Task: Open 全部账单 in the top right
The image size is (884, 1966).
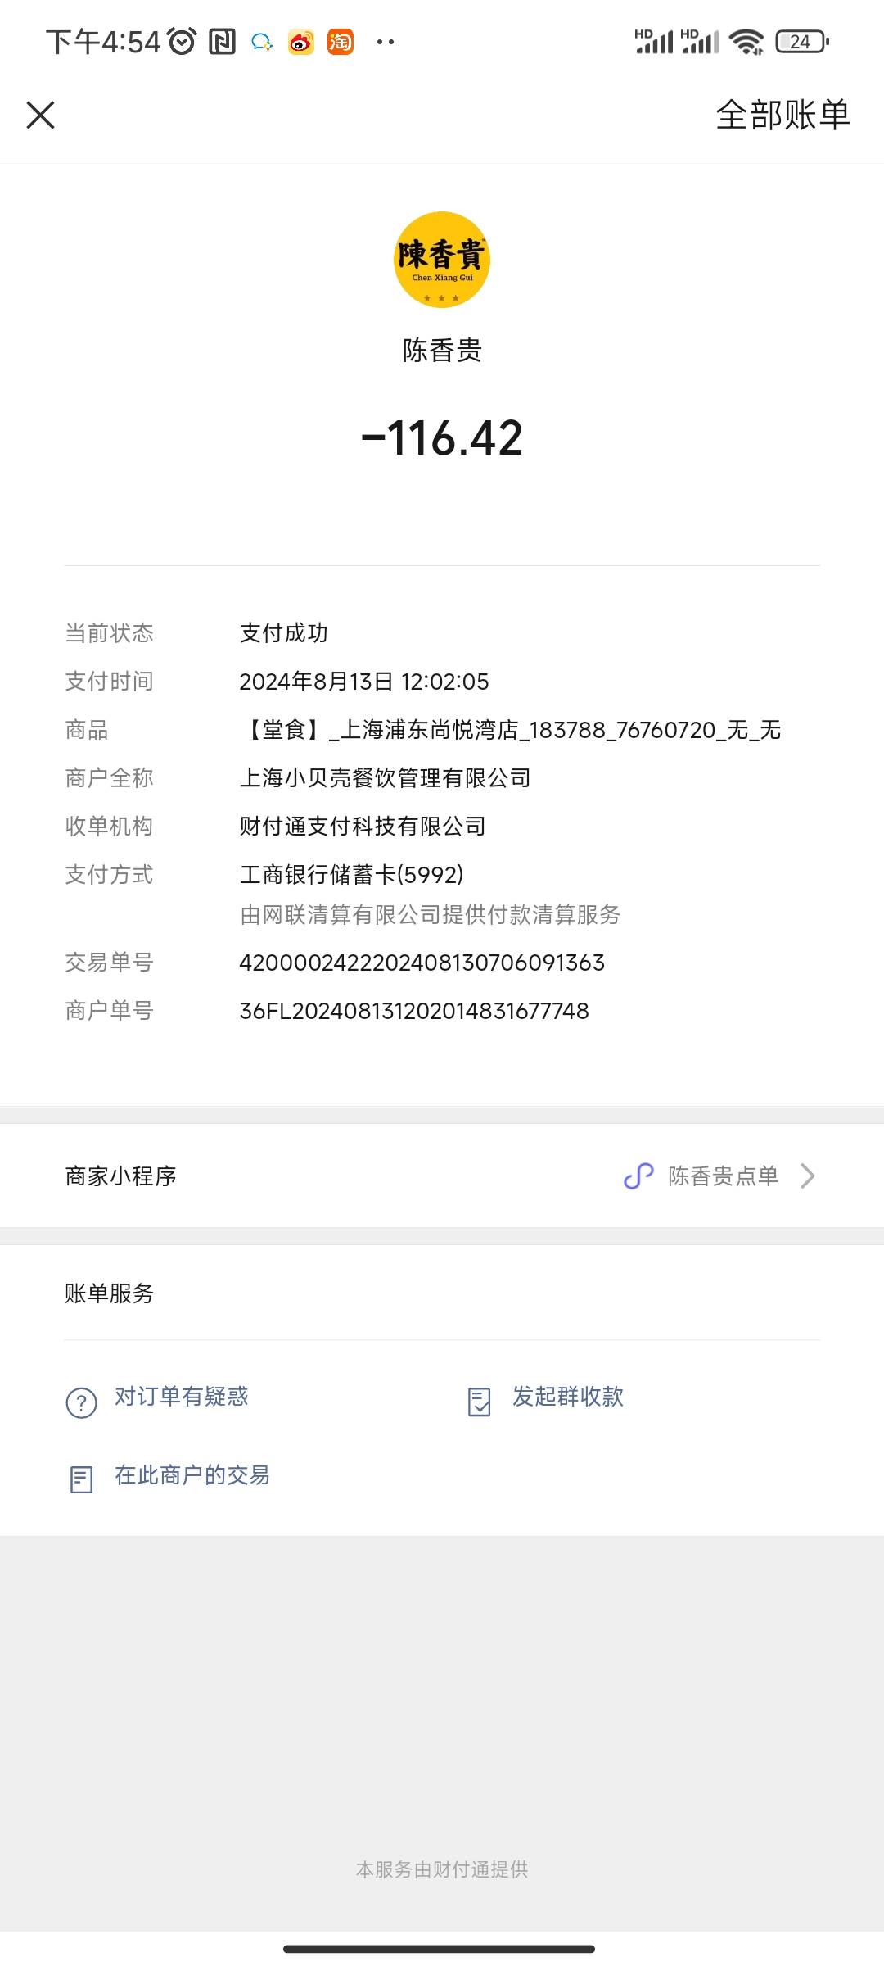Action: pyautogui.click(x=783, y=115)
